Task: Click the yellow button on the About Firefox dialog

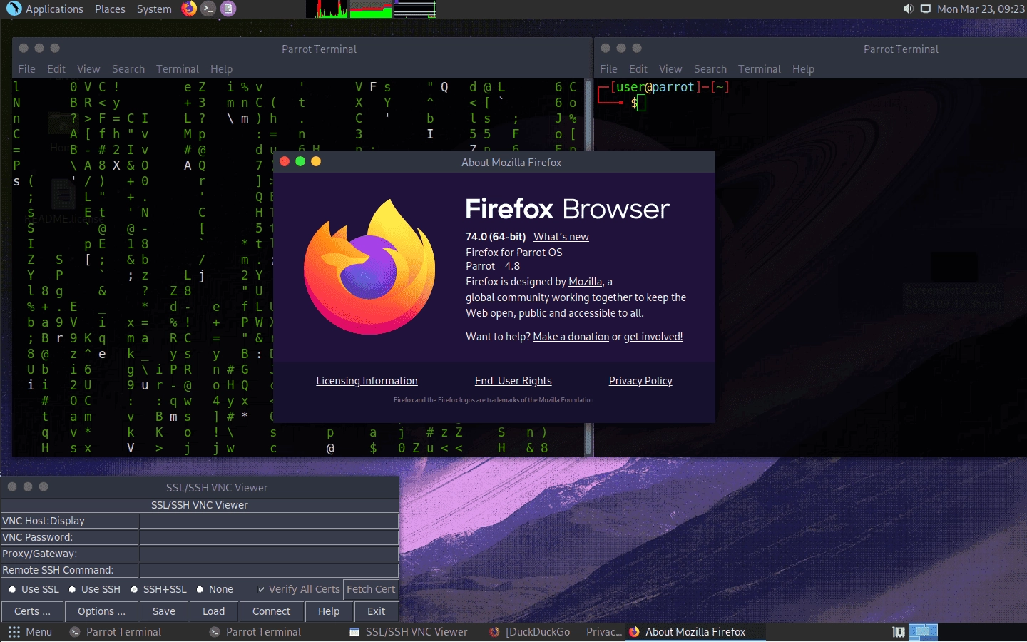Action: 316,161
